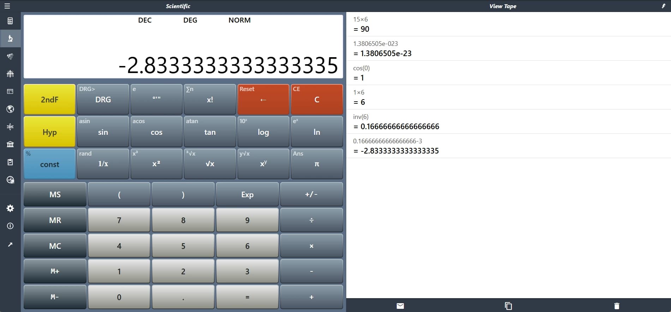Open the atom constants sidebar icon
This screenshot has width=671, height=312.
(x=10, y=127)
